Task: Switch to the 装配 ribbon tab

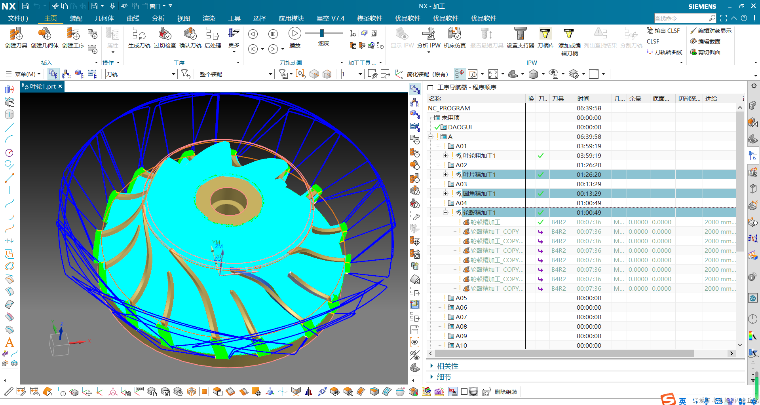Action: [76, 18]
